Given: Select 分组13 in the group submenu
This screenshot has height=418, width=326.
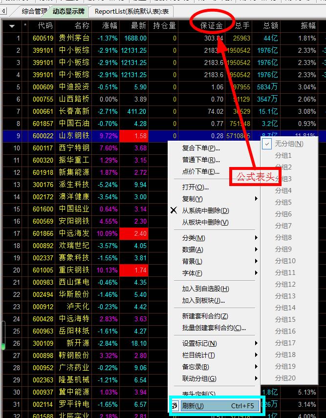Looking at the screenshot, I should pos(285,296).
